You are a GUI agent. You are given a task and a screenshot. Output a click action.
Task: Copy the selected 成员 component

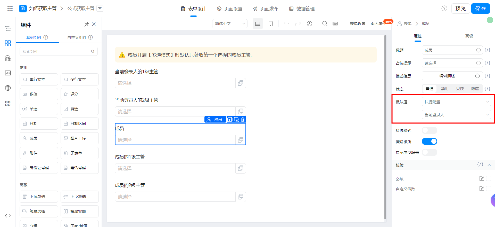point(230,120)
